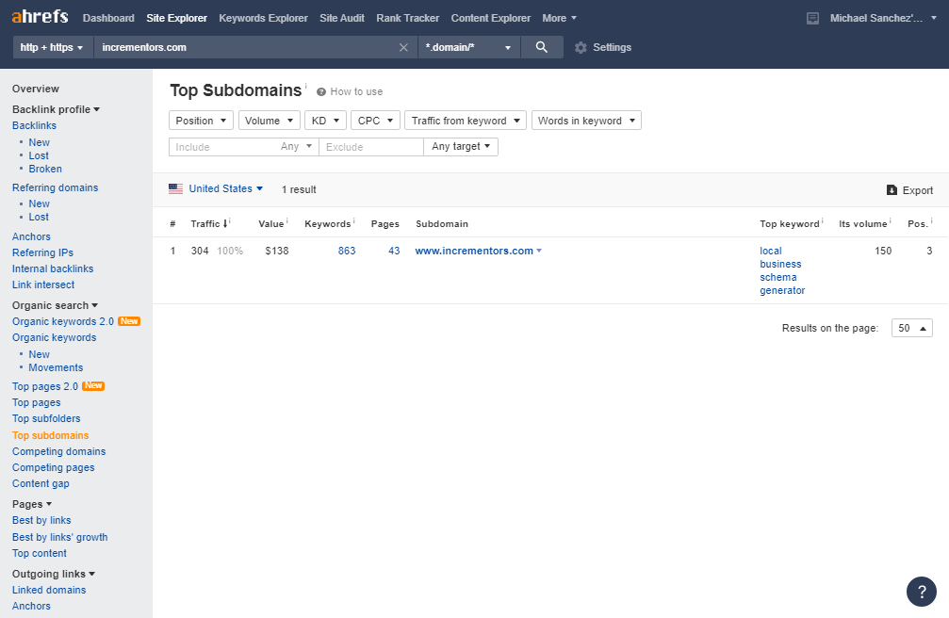Screen dimensions: 949x618
Task: Open the 43 pages link
Action: (394, 251)
